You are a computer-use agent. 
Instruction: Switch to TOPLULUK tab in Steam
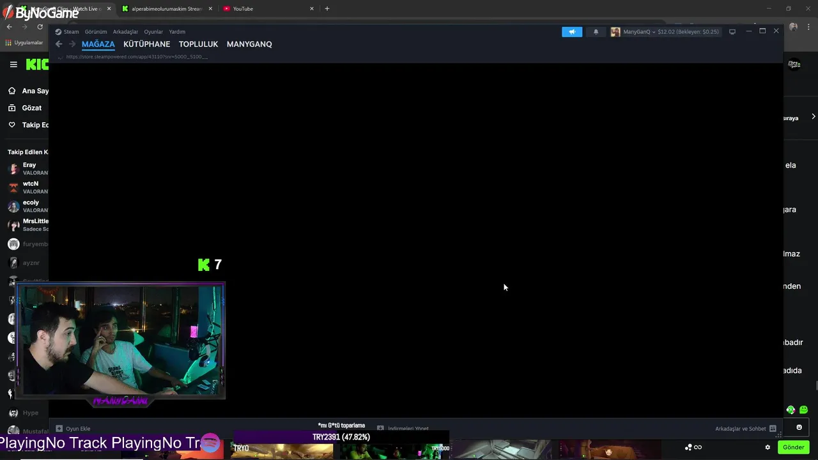click(x=198, y=44)
